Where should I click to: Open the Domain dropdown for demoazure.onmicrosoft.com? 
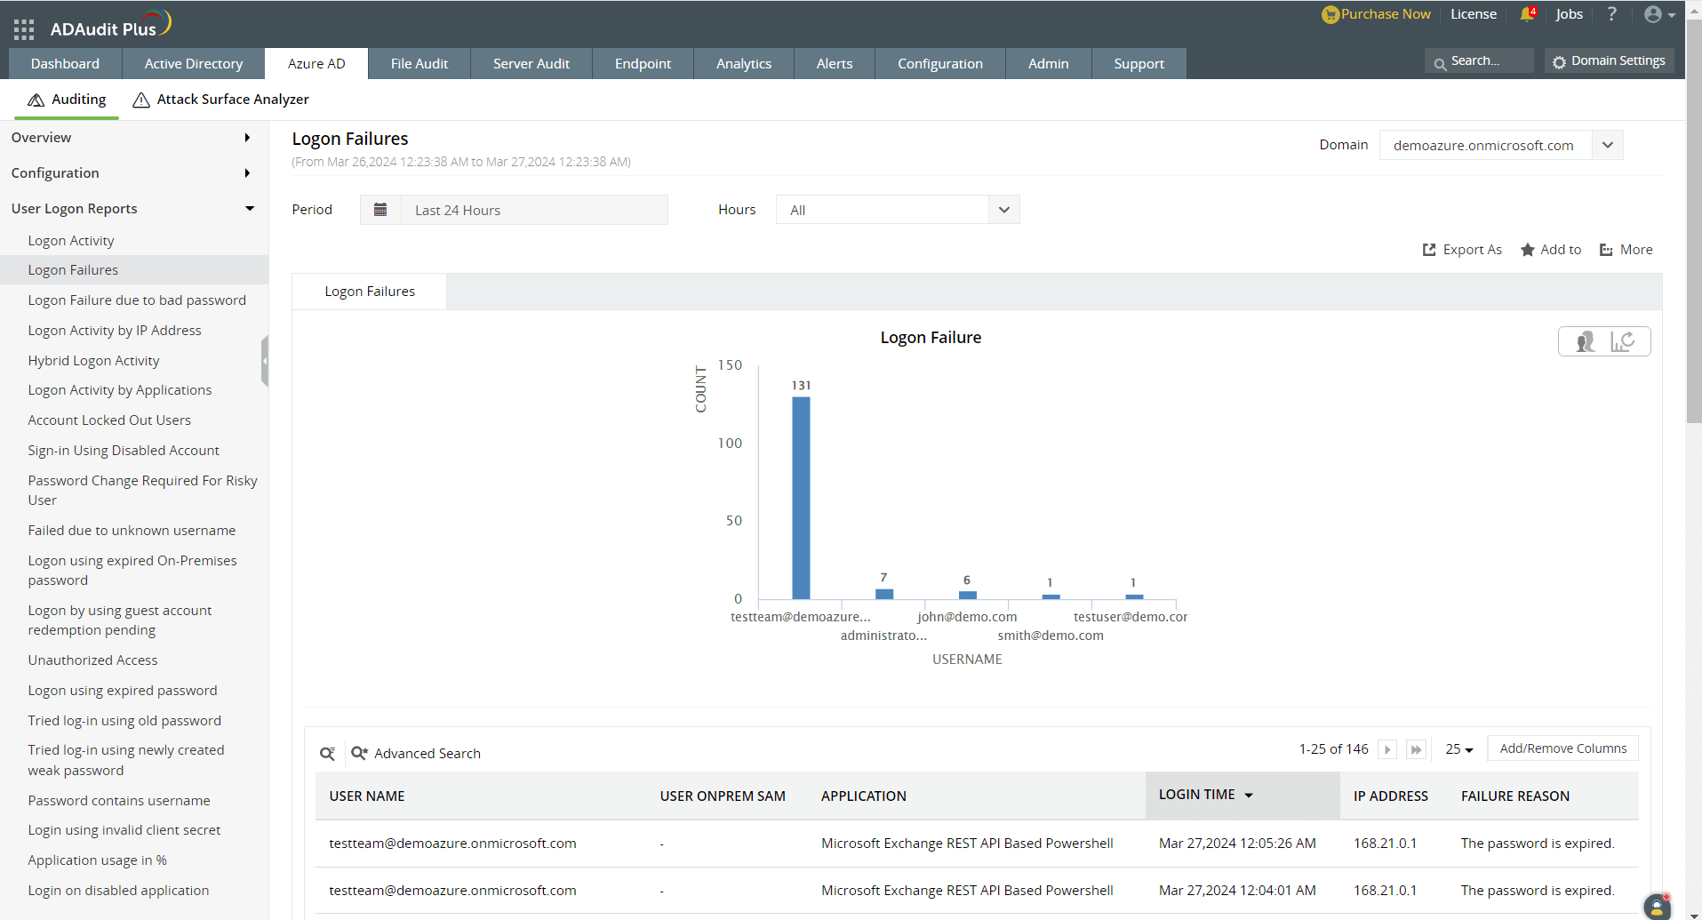[x=1607, y=144]
